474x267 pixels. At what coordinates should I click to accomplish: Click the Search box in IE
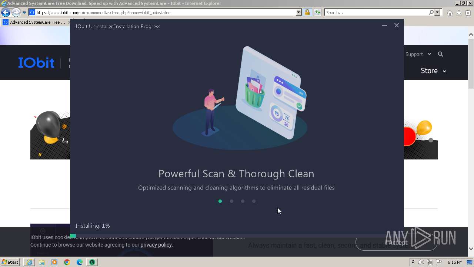click(x=377, y=13)
